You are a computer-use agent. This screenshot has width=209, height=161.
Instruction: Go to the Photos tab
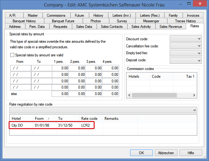[x=96, y=21]
